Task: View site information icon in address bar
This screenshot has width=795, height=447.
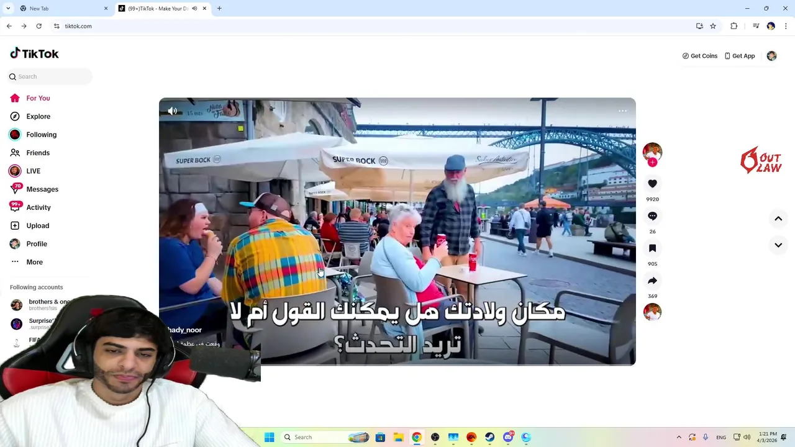Action: [x=57, y=26]
